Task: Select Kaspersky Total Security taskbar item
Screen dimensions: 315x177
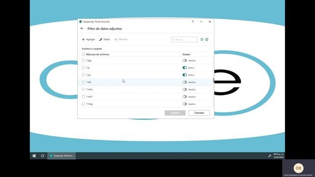Action: click(62, 156)
